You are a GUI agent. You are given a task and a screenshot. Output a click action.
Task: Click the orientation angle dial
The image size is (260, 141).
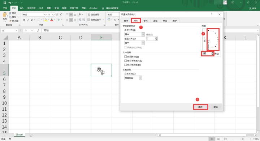tap(213, 39)
